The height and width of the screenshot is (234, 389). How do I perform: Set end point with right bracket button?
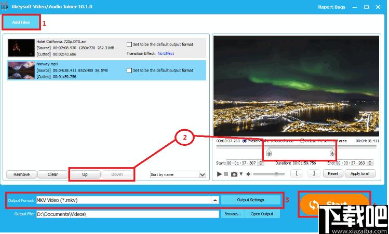[314, 173]
